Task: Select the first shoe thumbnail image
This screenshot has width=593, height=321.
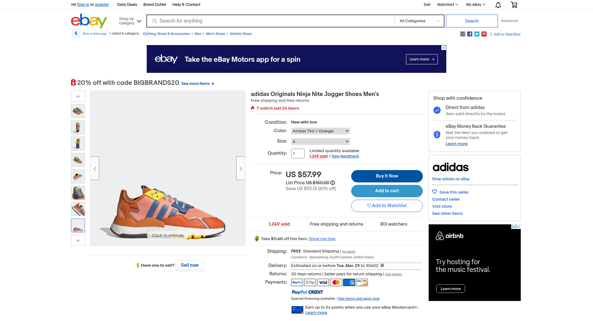Action: coord(78,111)
